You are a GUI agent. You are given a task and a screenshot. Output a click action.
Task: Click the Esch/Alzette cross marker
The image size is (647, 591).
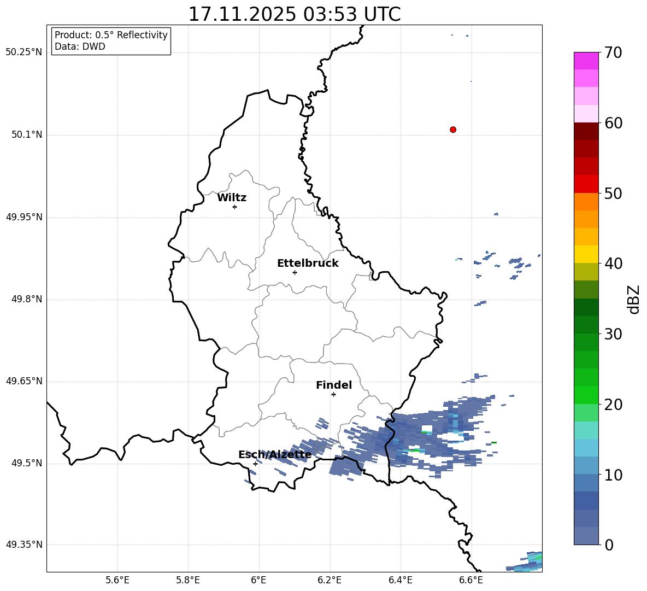pos(255,464)
